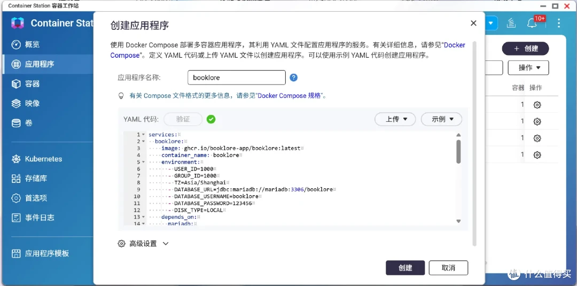The image size is (577, 286).
Task: Click the YAML editor scroll-down arrow
Action: tap(458, 221)
